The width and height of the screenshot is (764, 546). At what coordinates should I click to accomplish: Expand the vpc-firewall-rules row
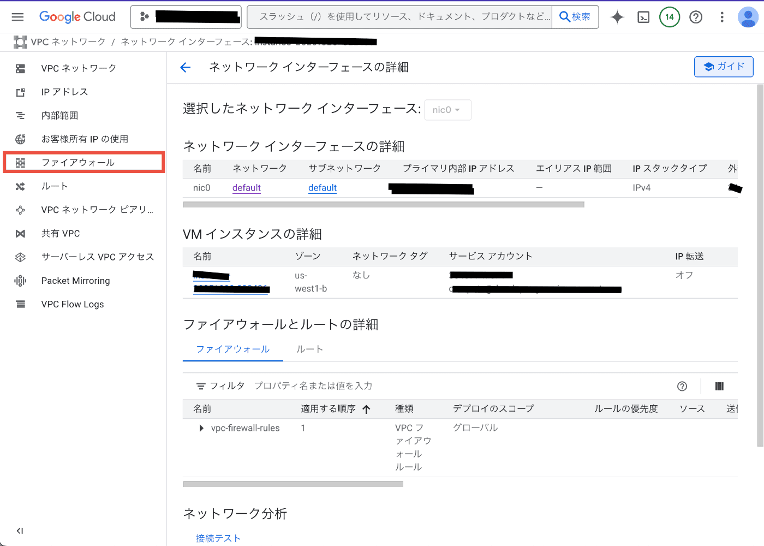click(201, 428)
